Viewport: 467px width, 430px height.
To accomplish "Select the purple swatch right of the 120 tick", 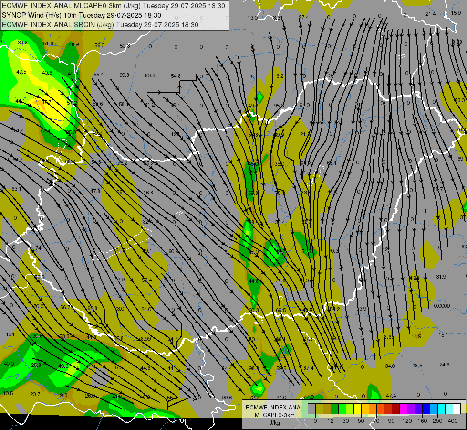I will click(x=411, y=408).
